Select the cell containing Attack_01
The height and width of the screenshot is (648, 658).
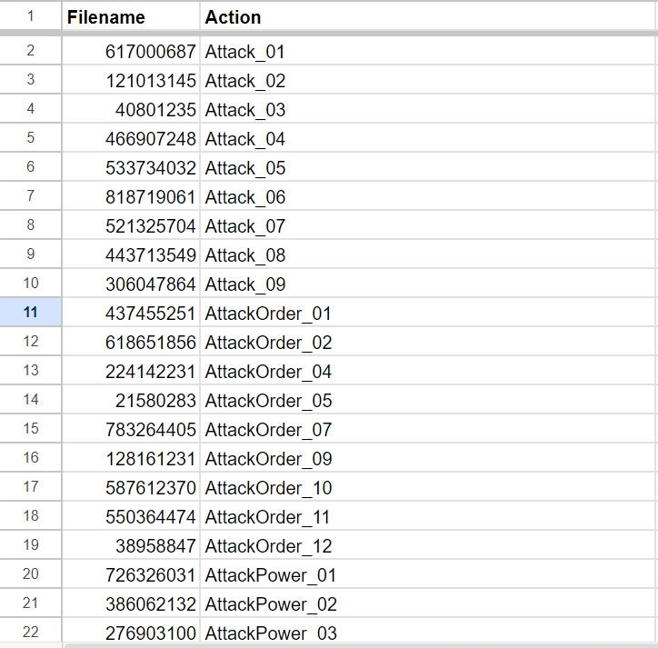click(427, 52)
